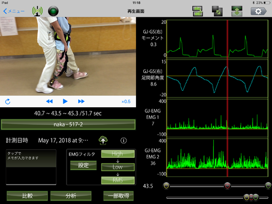
Task: Change the ×0.5 playback speed
Action: coord(126,102)
